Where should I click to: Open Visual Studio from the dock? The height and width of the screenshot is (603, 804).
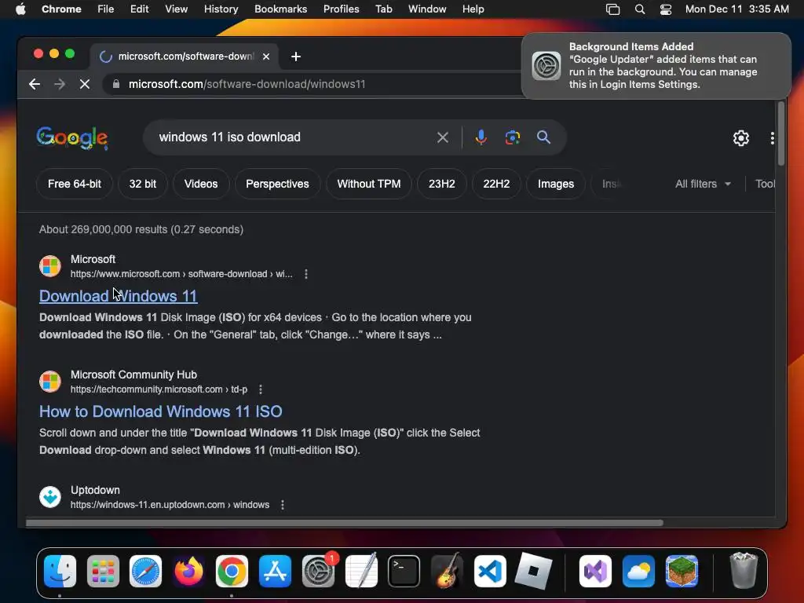coord(595,572)
